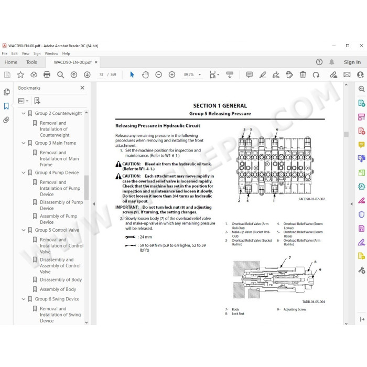Open Disassembly of Body bookmark
The image size is (367, 367).
[61, 279]
